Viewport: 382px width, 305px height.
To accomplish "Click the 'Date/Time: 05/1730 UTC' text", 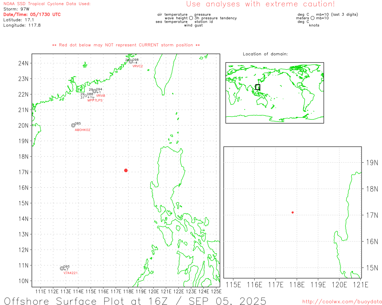I will pos(32,14).
